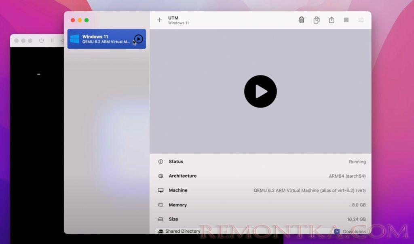Click the Size disk icon
Image resolution: width=414 pixels, height=244 pixels.
point(161,219)
